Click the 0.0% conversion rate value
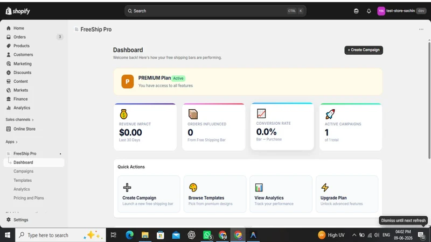The image size is (431, 242). [x=266, y=132]
